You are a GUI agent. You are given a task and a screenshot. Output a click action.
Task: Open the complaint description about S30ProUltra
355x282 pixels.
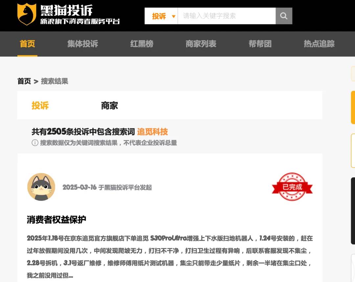tap(170, 257)
